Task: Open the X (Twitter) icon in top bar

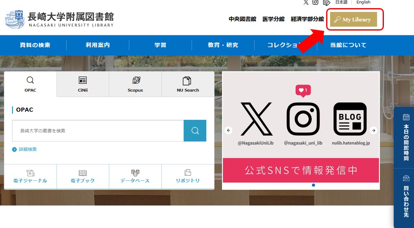Action: pyautogui.click(x=306, y=2)
